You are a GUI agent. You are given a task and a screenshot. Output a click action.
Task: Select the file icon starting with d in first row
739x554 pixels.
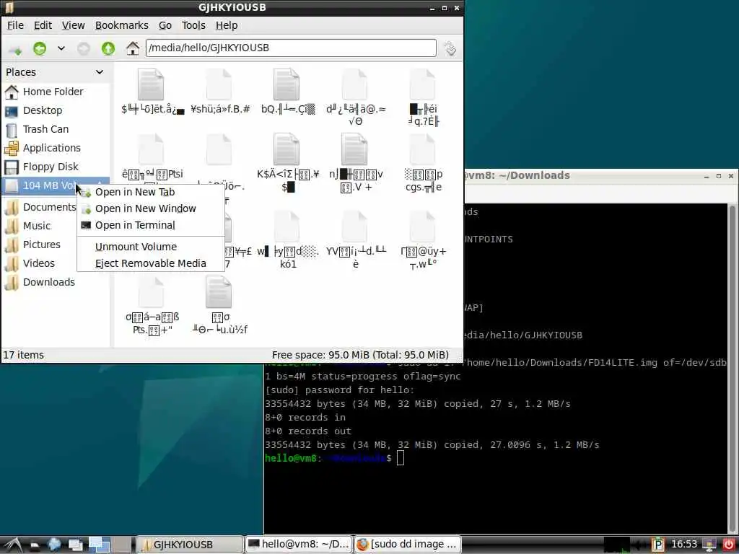point(355,85)
